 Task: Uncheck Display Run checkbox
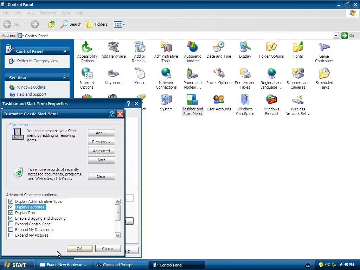tap(11, 213)
